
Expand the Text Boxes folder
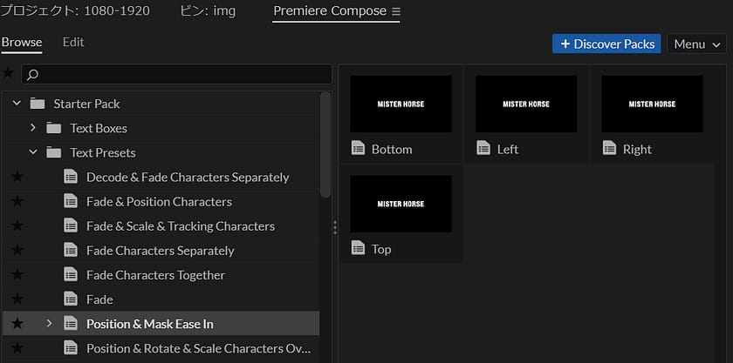[33, 128]
